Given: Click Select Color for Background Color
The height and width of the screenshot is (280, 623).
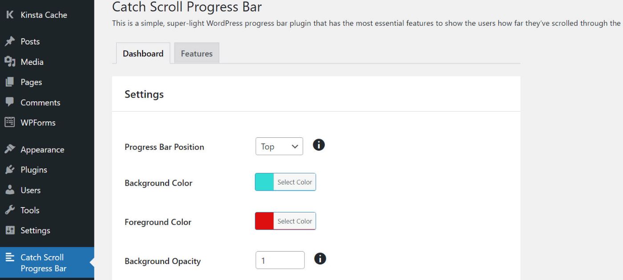Looking at the screenshot, I should click(x=294, y=182).
